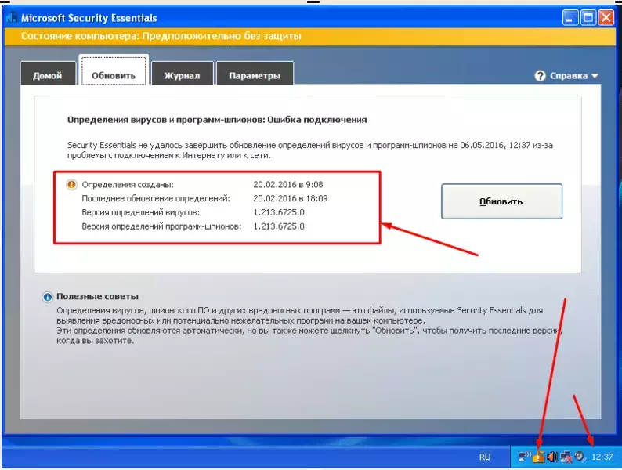Minimize the Security Essentials window
This screenshot has height=470, width=622.
[x=570, y=18]
